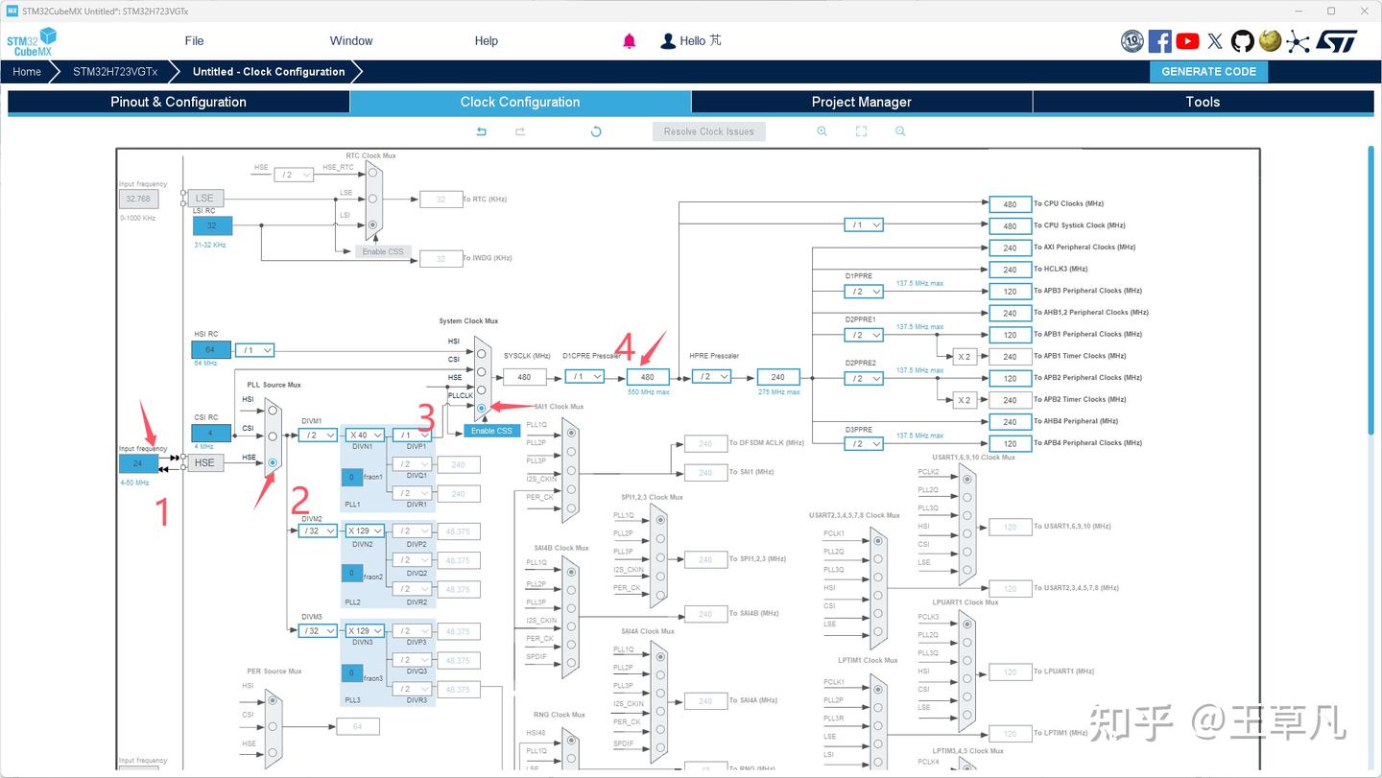
Task: Click the ST logo at top right
Action: 1336,41
